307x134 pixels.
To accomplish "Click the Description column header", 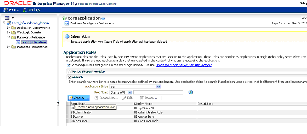I will [x=252, y=104].
